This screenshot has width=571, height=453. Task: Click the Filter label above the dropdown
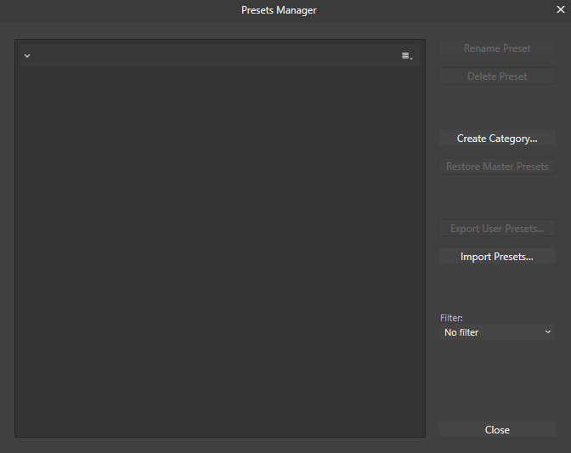pos(451,318)
